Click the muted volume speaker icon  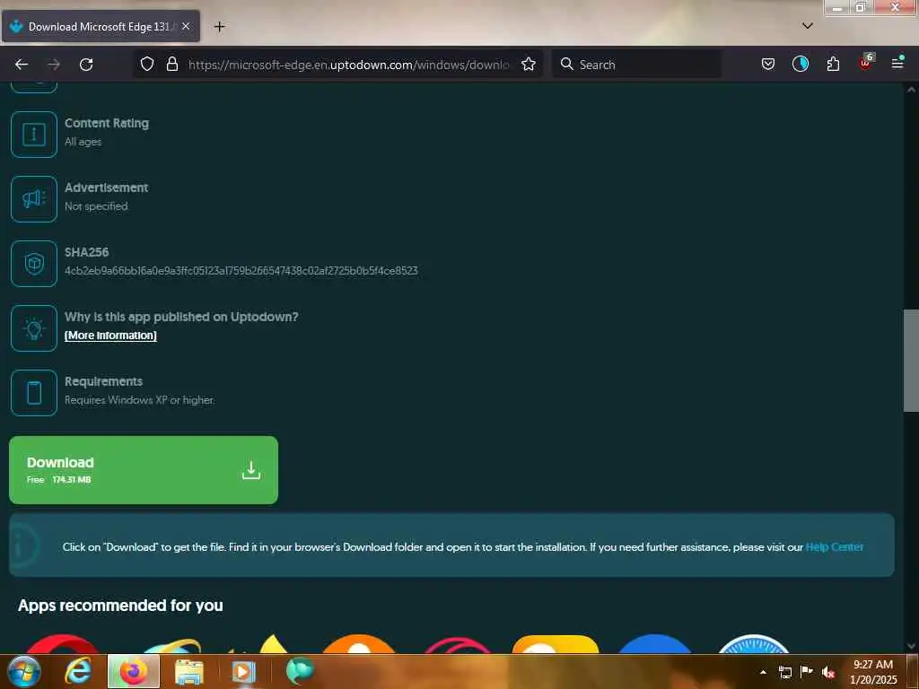[x=828, y=672]
